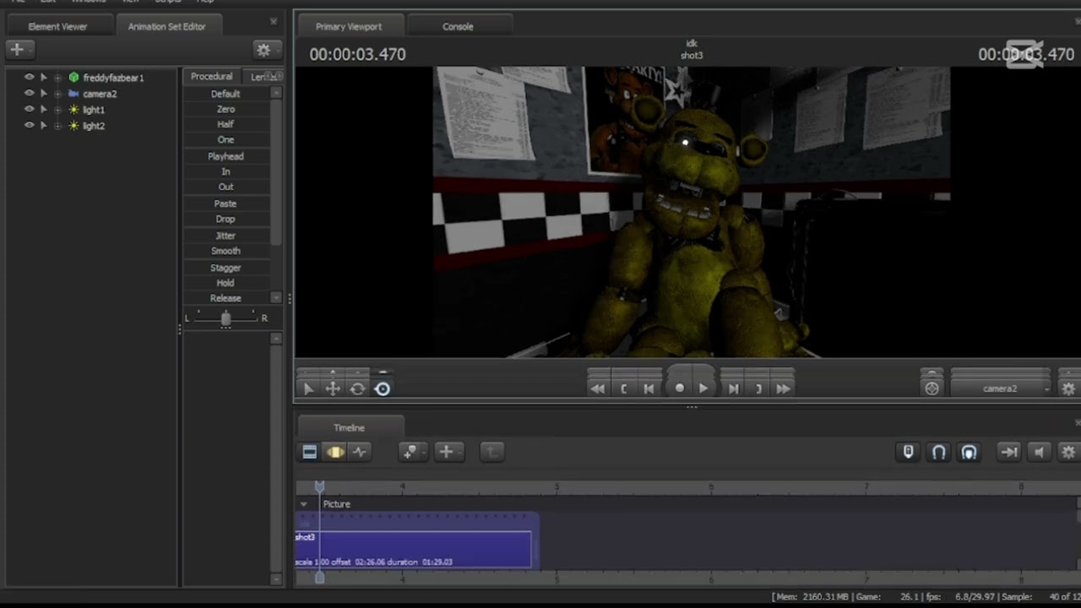Select the arrow selection tool in viewport
This screenshot has width=1081, height=608.
pyautogui.click(x=308, y=388)
